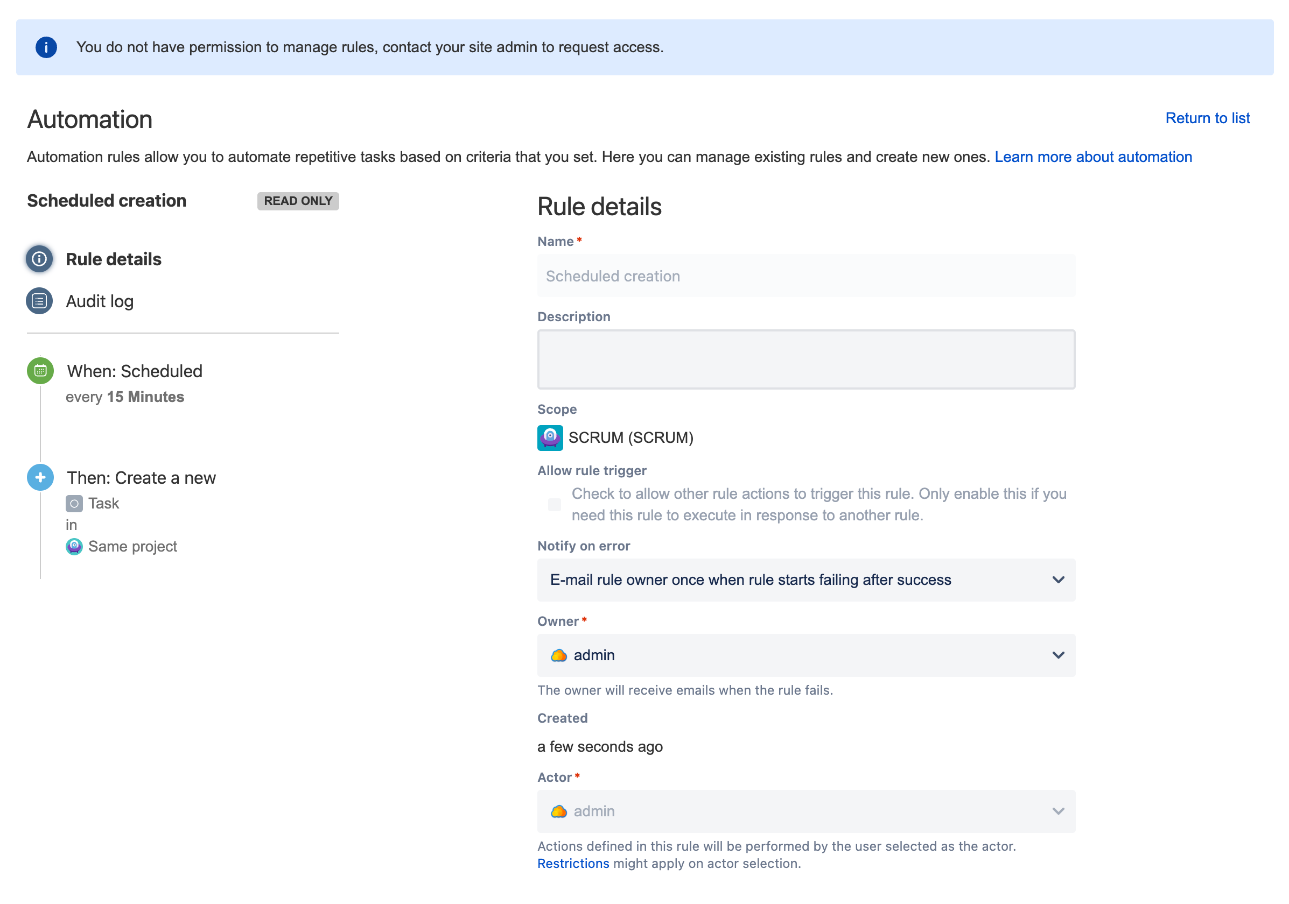Select the Rule details section
The height and width of the screenshot is (904, 1289).
[114, 259]
